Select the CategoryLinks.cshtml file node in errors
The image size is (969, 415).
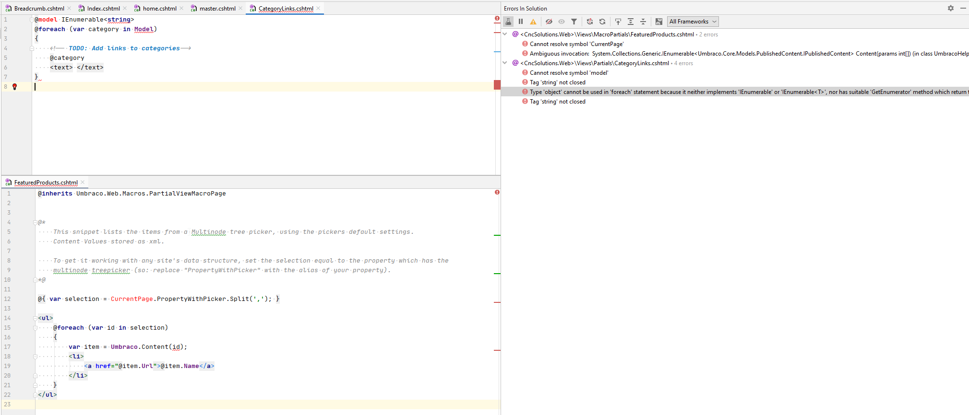(595, 63)
